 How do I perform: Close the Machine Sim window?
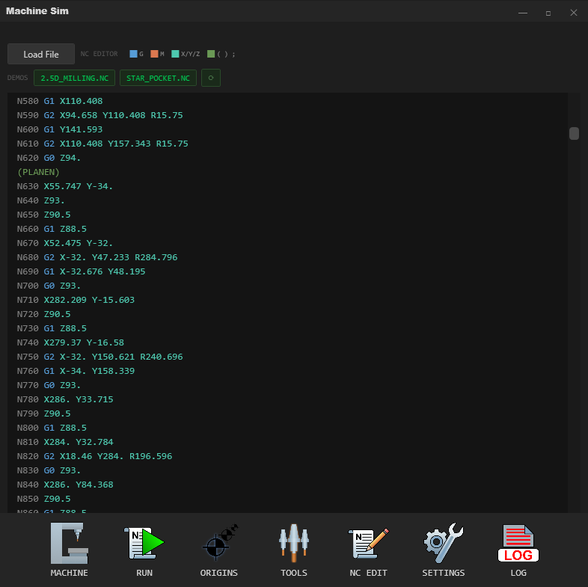[x=574, y=13]
